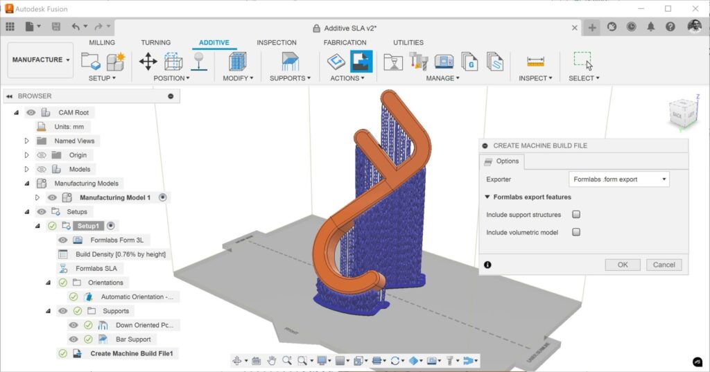Switch to the INSPECTION tab
The image size is (710, 372).
[x=277, y=42]
